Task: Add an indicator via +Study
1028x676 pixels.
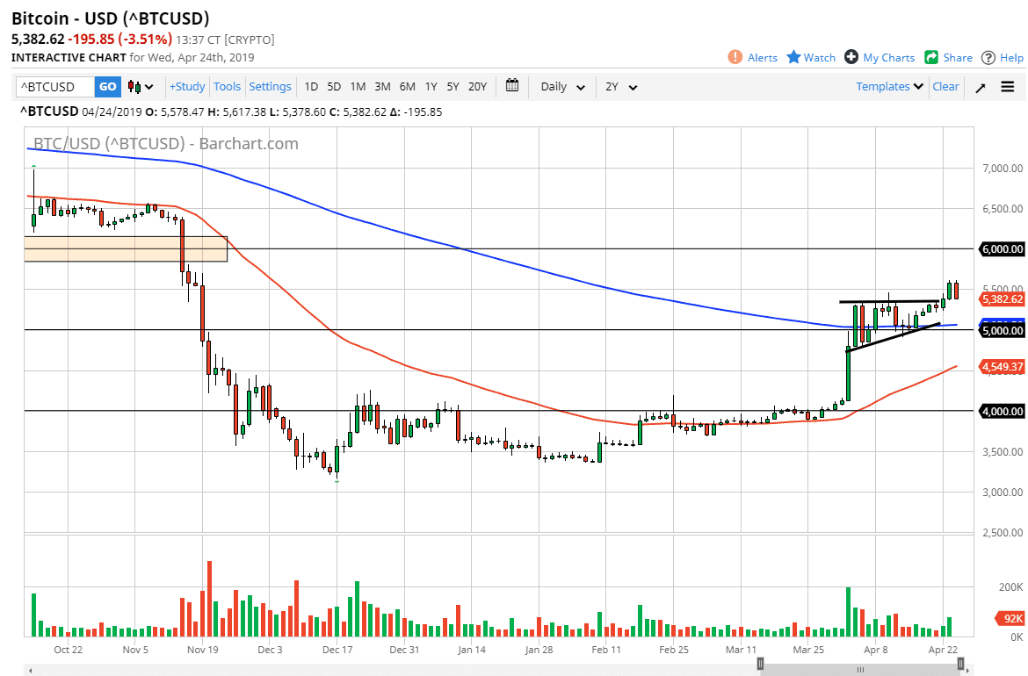Action: click(187, 86)
